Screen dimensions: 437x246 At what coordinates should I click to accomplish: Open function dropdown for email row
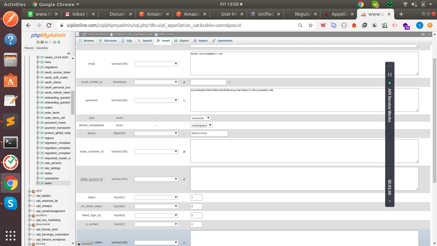point(156,64)
